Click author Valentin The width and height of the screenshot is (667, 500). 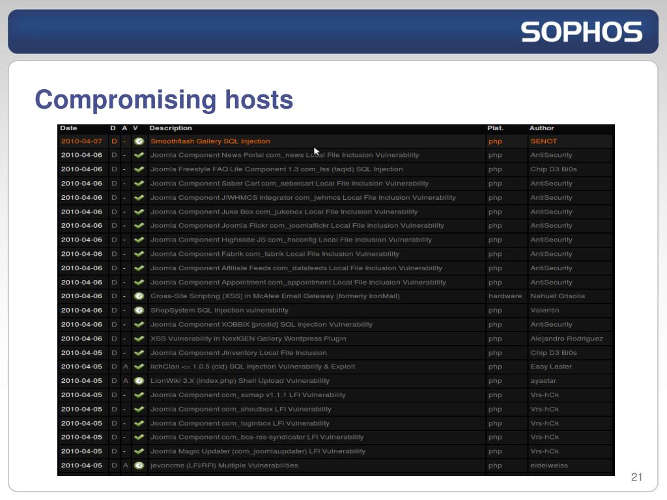(545, 311)
